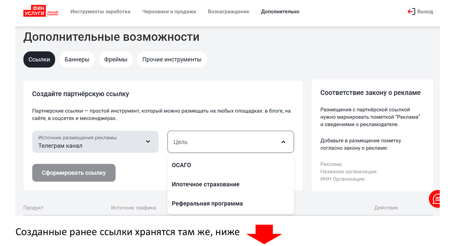Click the red exit door icon
The width and height of the screenshot is (458, 246).
pyautogui.click(x=411, y=12)
